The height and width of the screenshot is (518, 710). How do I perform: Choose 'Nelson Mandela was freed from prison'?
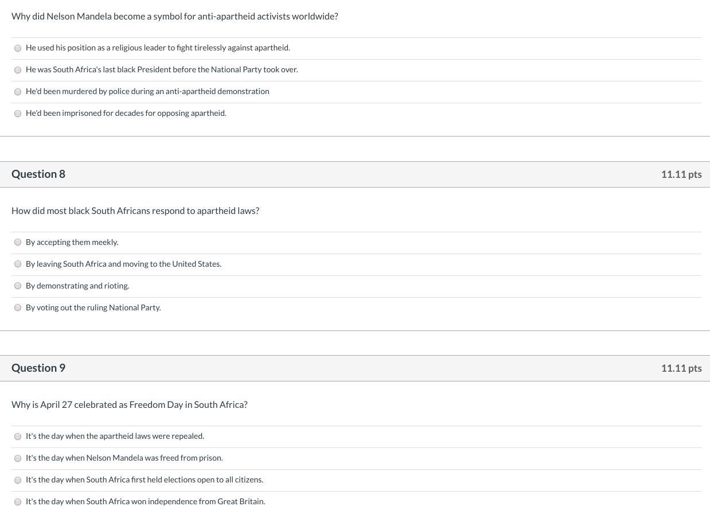click(x=18, y=458)
